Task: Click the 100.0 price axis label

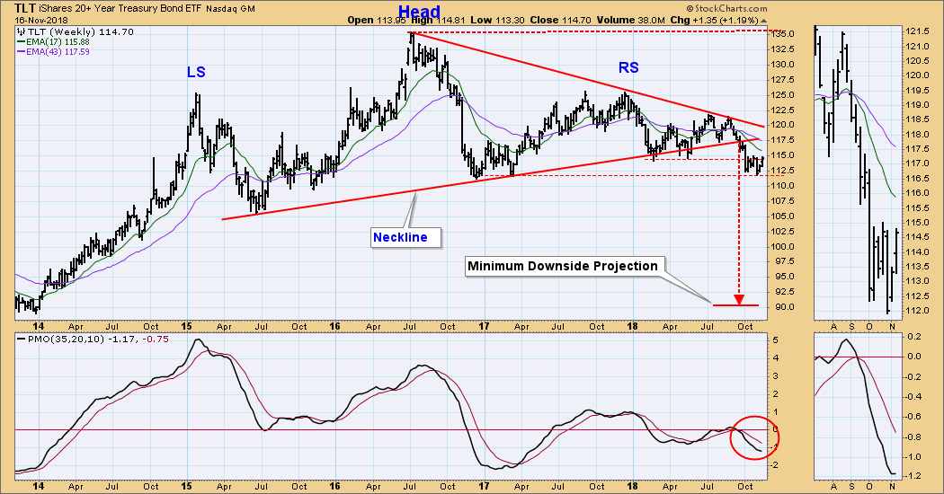Action: pyautogui.click(x=784, y=247)
